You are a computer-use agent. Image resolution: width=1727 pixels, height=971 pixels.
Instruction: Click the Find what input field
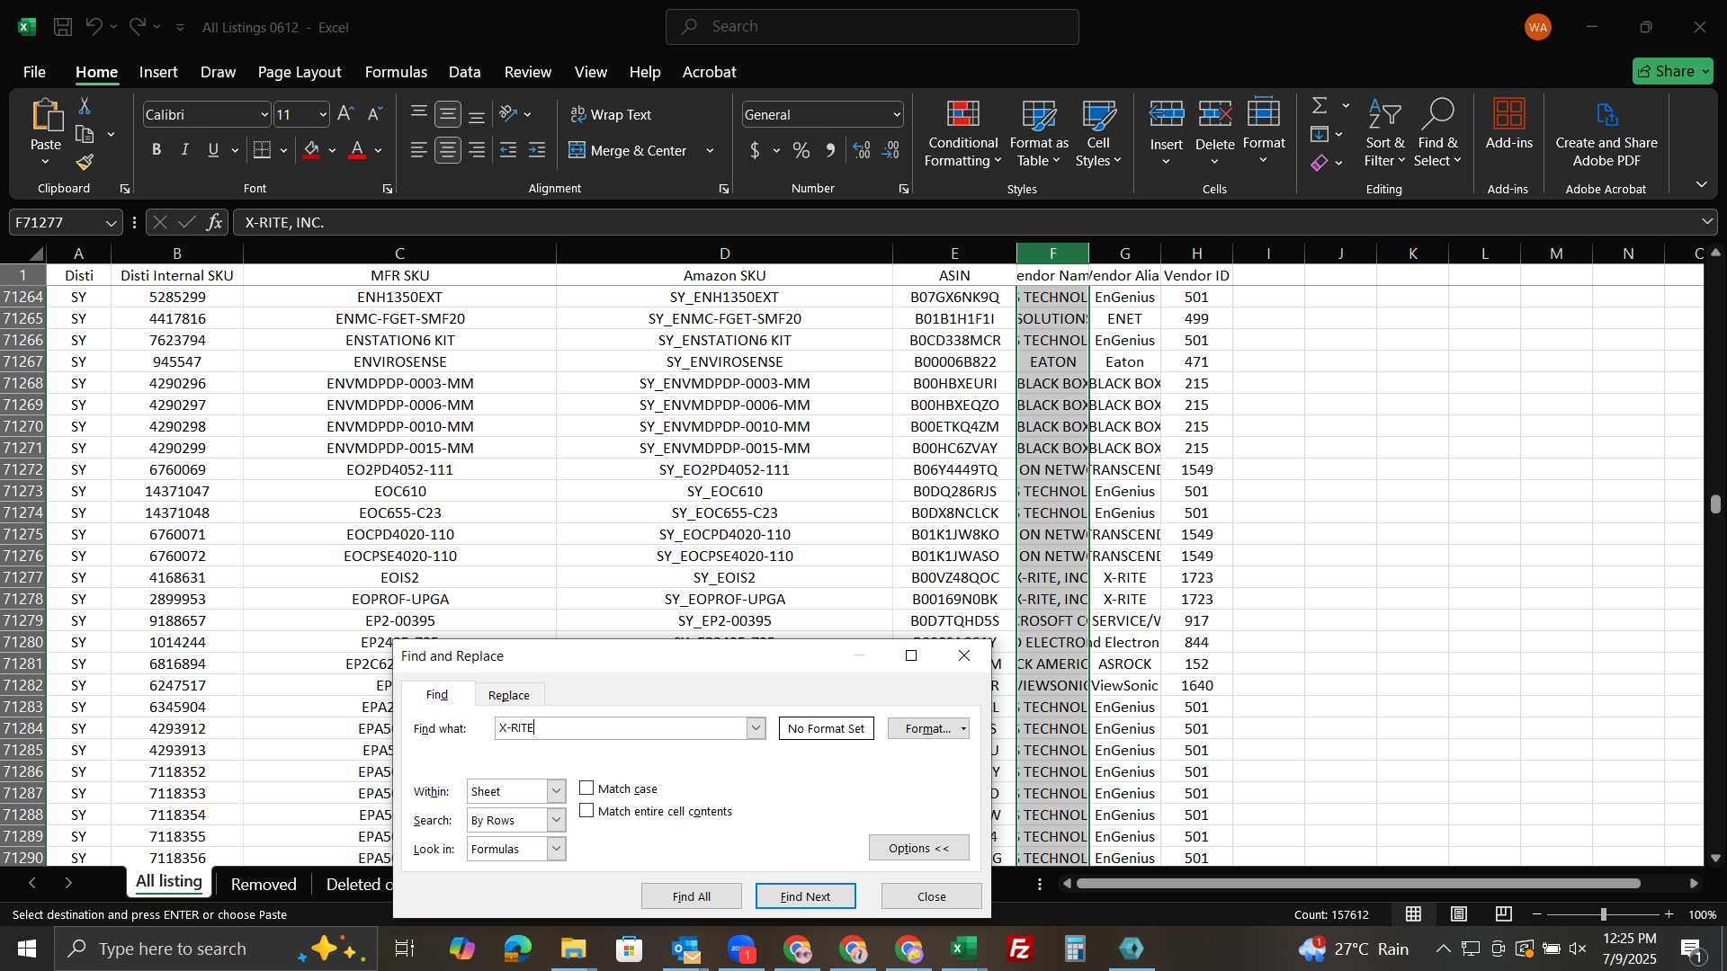tap(621, 728)
